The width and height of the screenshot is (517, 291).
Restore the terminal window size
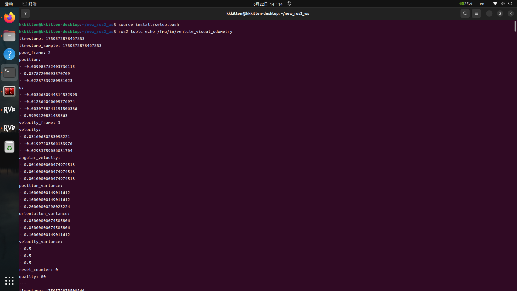click(500, 13)
